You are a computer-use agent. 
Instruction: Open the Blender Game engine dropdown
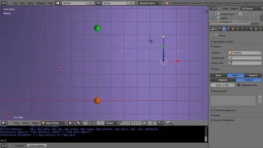coord(150,3)
